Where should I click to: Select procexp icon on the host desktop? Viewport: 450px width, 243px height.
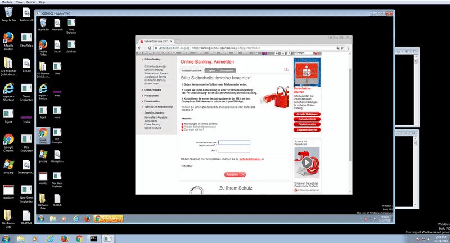8,166
